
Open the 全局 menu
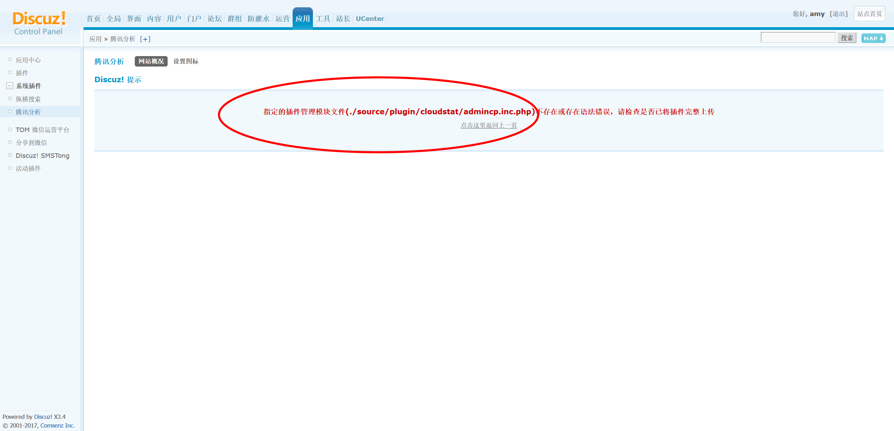tap(113, 19)
